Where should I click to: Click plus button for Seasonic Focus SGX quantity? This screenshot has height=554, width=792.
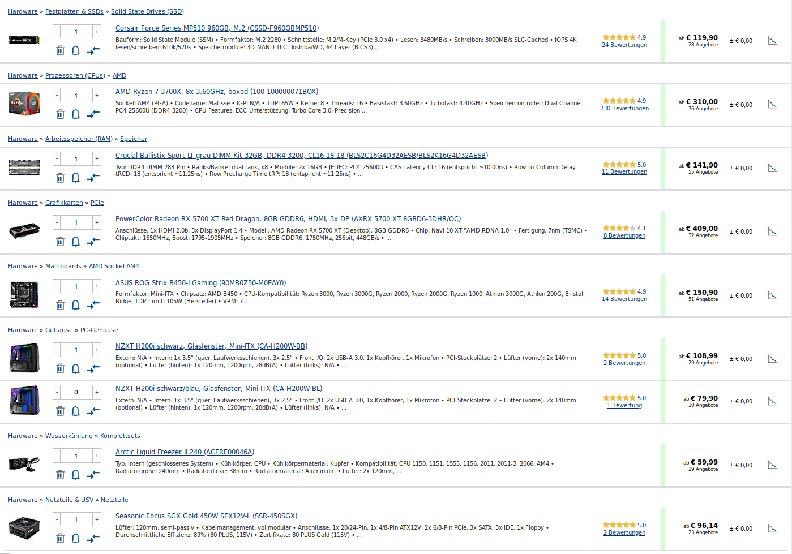(97, 519)
